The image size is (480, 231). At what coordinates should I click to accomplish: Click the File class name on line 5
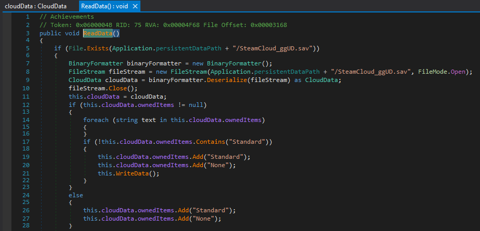(x=75, y=48)
